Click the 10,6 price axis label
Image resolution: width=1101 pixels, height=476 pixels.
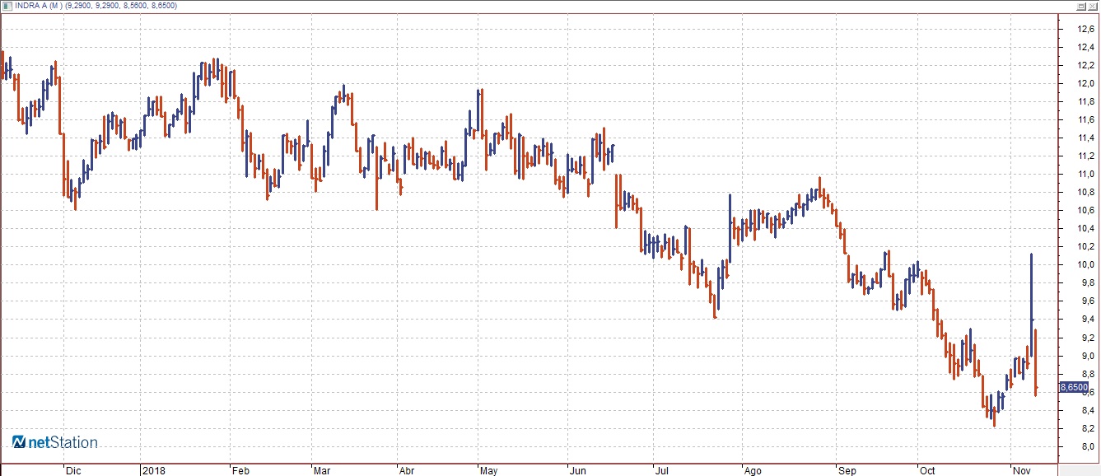pos(1085,210)
